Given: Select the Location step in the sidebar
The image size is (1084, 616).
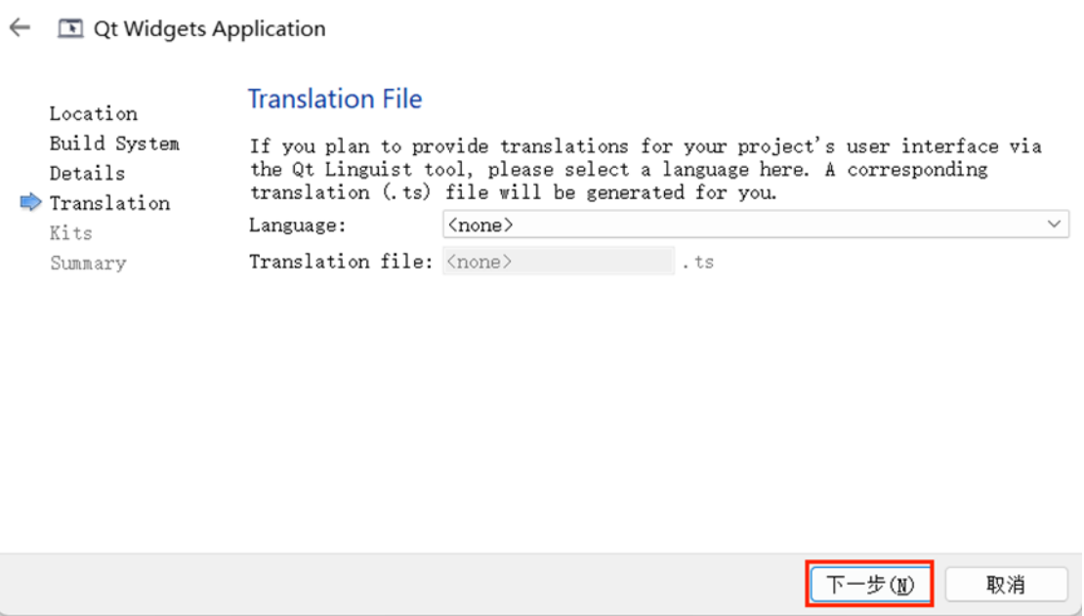Looking at the screenshot, I should coord(94,113).
